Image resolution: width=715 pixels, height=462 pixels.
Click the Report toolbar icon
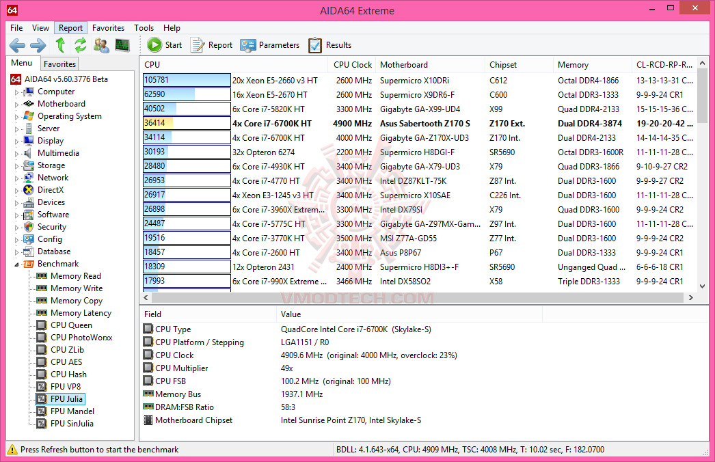pyautogui.click(x=212, y=45)
